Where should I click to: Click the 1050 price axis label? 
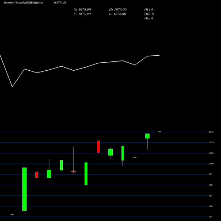pyautogui.click(x=211, y=142)
